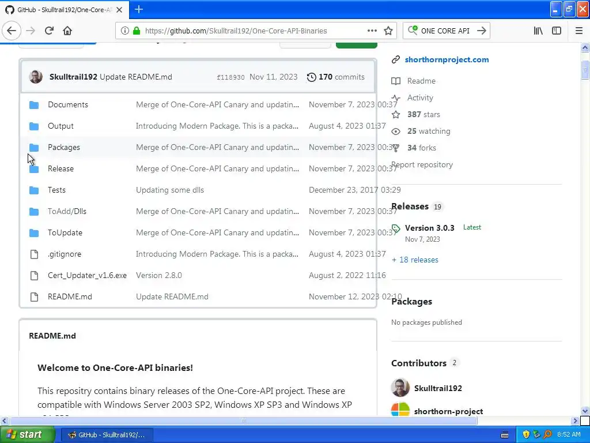Open the Releases section heading

point(410,207)
